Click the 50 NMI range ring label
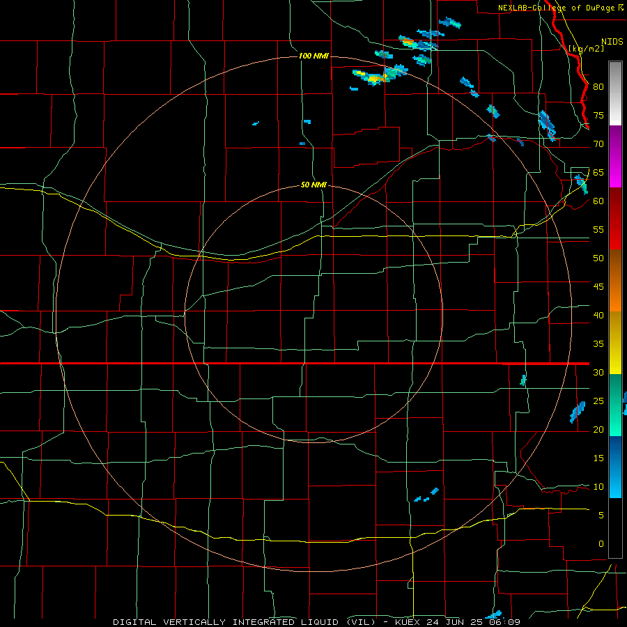 pyautogui.click(x=313, y=185)
